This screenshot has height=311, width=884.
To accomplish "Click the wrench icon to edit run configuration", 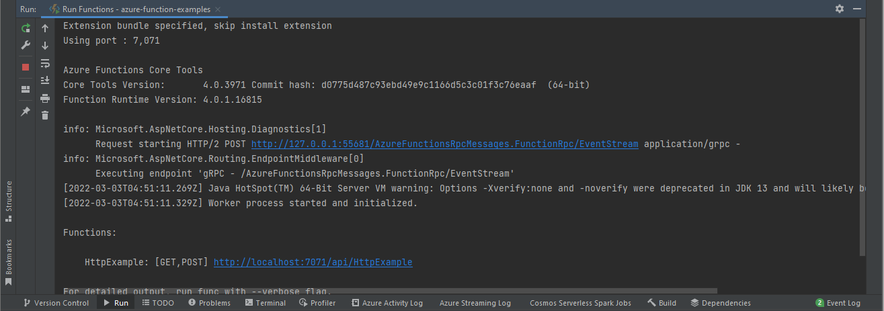I will [26, 46].
